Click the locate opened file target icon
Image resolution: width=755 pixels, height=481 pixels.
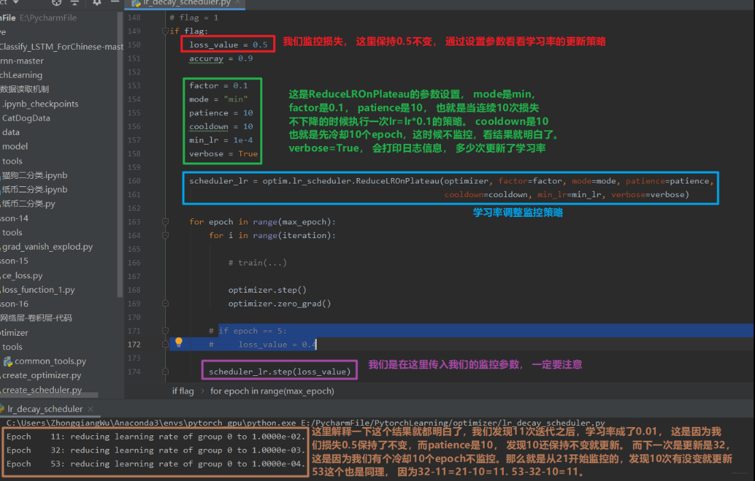[57, 3]
